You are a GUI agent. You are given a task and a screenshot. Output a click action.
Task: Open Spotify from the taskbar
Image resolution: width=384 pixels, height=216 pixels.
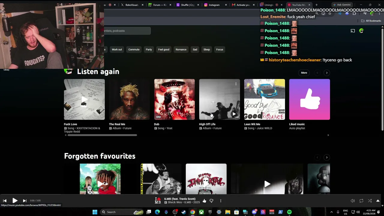(x=289, y=212)
